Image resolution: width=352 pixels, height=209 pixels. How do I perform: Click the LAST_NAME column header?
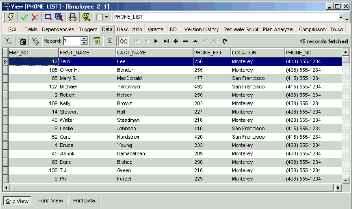click(x=154, y=53)
